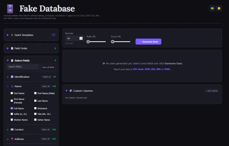The image size is (229, 146).
Task: Open the Excel export link
Action: point(141,69)
